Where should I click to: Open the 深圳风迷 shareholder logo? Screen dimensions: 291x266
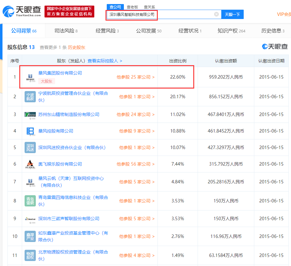coord(30,148)
